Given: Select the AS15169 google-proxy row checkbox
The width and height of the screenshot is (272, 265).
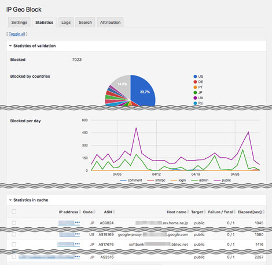Looking at the screenshot, I should (14, 234).
